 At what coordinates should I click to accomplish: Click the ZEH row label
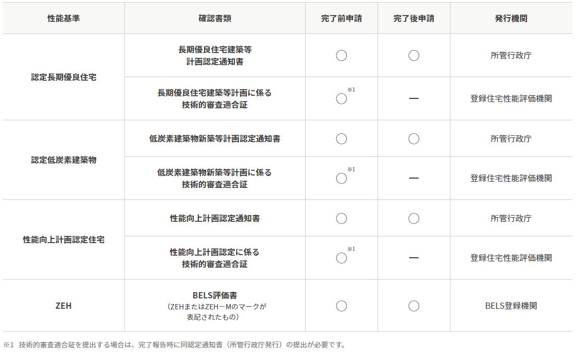(64, 306)
